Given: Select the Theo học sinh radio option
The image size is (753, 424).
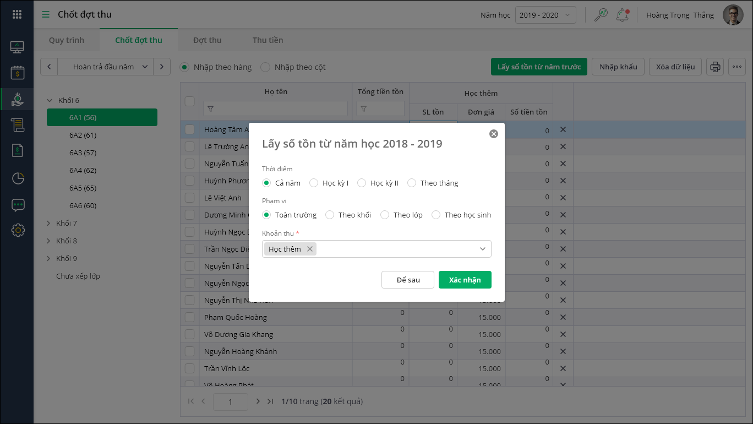Looking at the screenshot, I should pyautogui.click(x=436, y=215).
